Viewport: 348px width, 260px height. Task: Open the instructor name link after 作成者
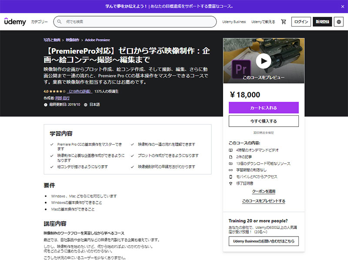62,98
